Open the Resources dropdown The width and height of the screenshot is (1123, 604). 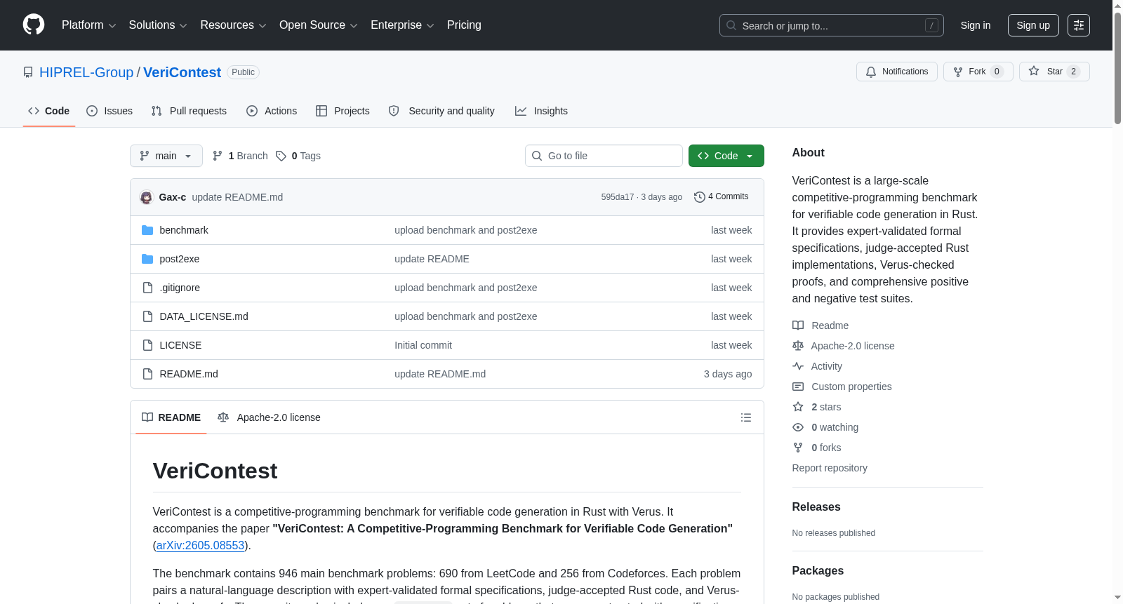tap(233, 25)
